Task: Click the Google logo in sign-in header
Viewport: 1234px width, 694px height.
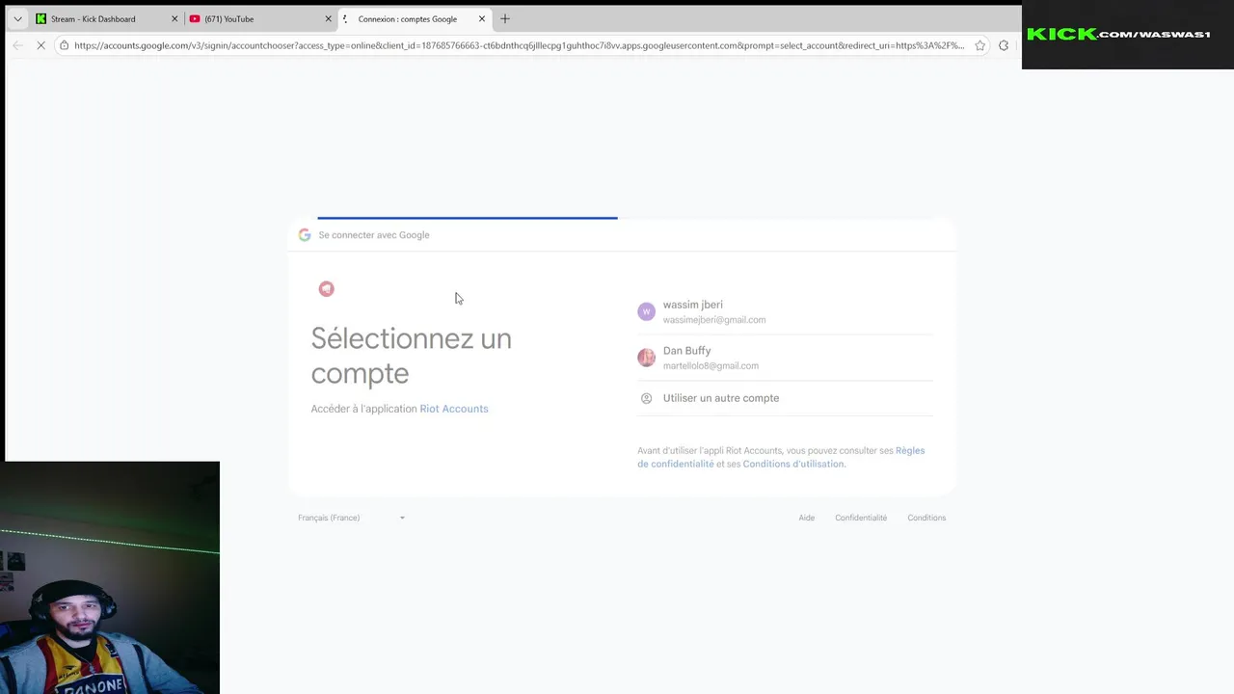Action: tap(305, 235)
